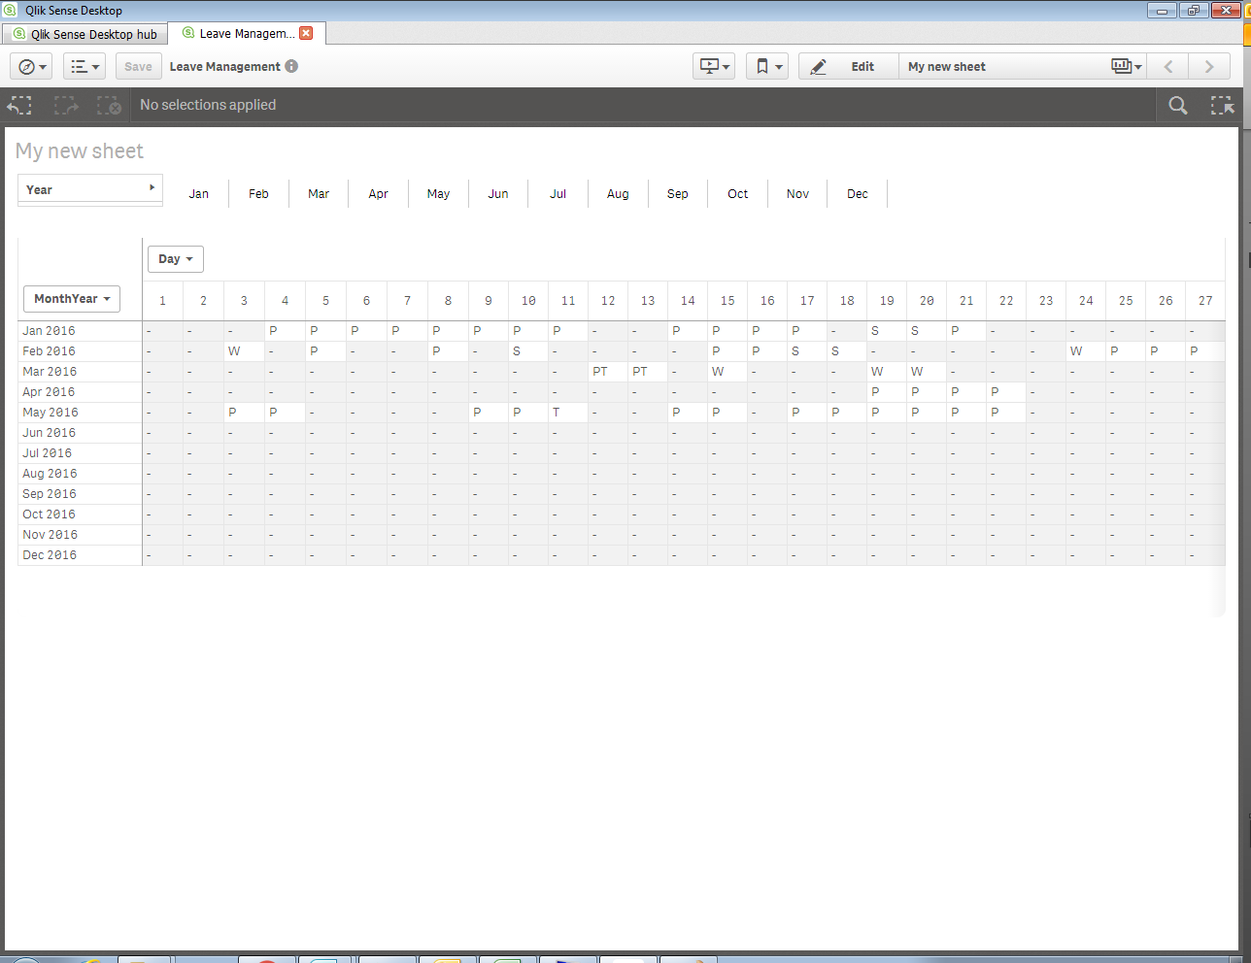
Task: Open the bookmarks menu
Action: 767,66
